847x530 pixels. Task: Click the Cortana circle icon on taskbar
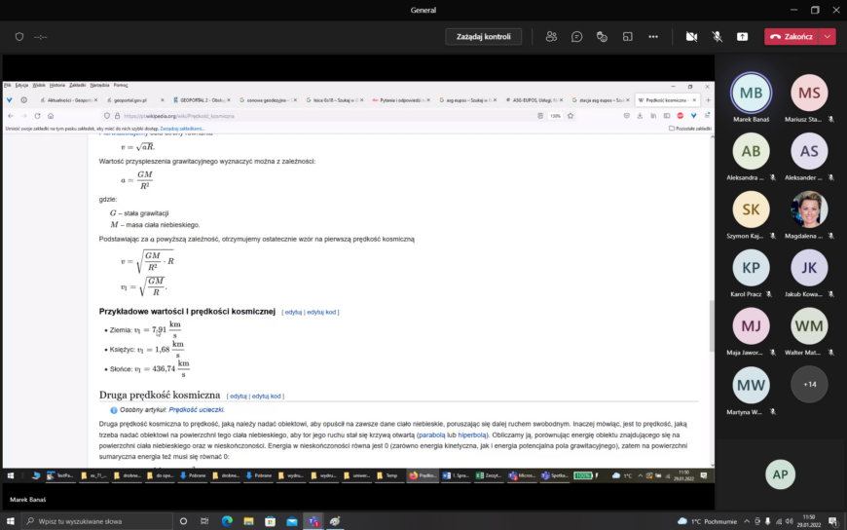tap(183, 521)
